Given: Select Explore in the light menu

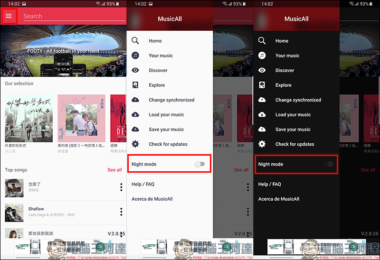Looking at the screenshot, I should (x=157, y=85).
